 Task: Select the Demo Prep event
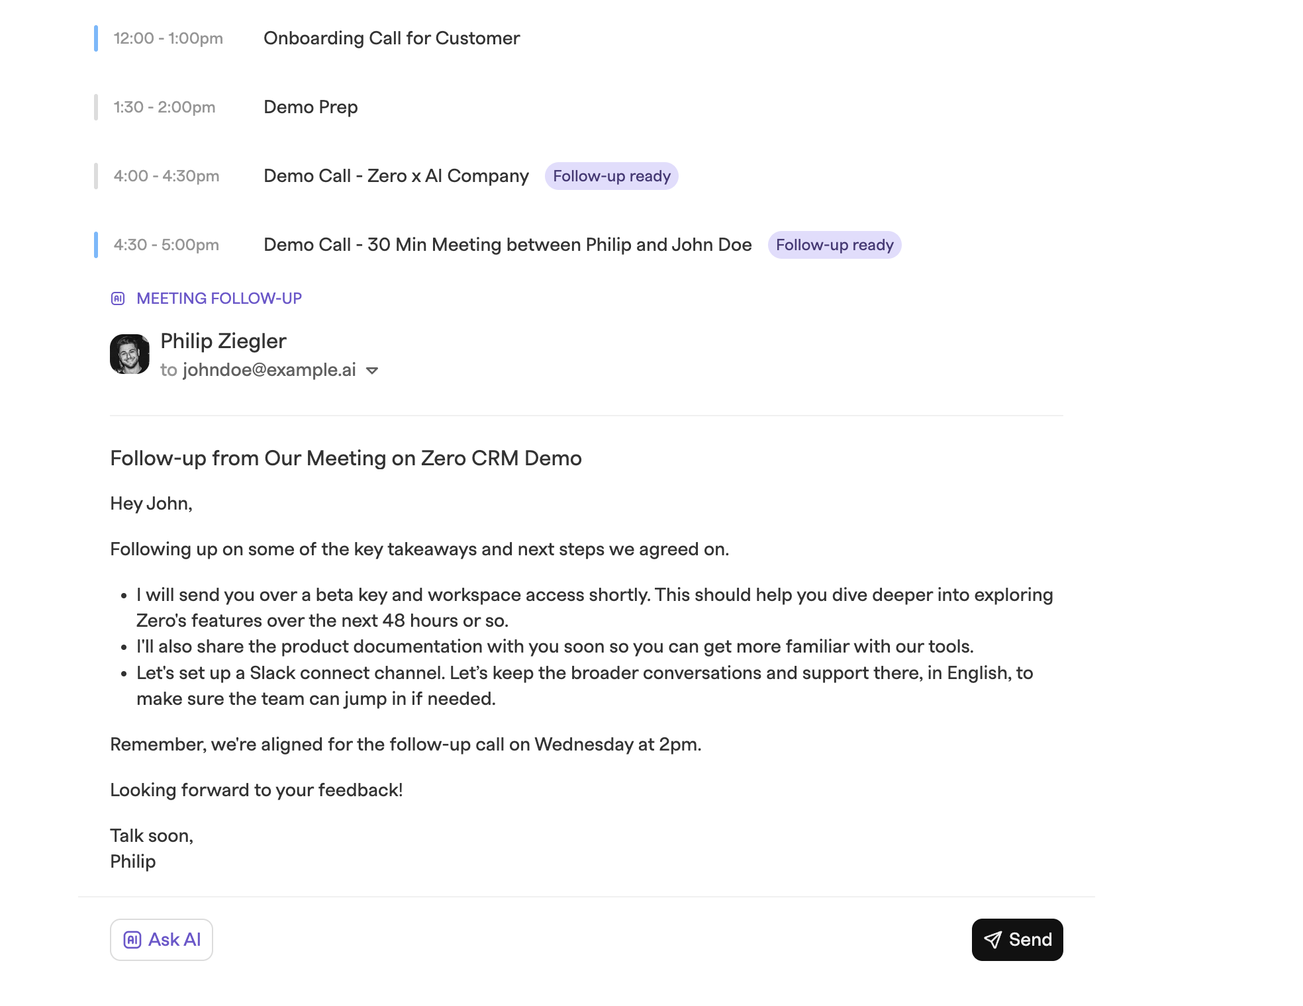[x=311, y=107]
